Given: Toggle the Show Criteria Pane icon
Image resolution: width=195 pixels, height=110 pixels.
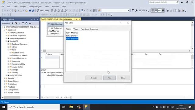Looking at the screenshot, I should coord(156,11).
